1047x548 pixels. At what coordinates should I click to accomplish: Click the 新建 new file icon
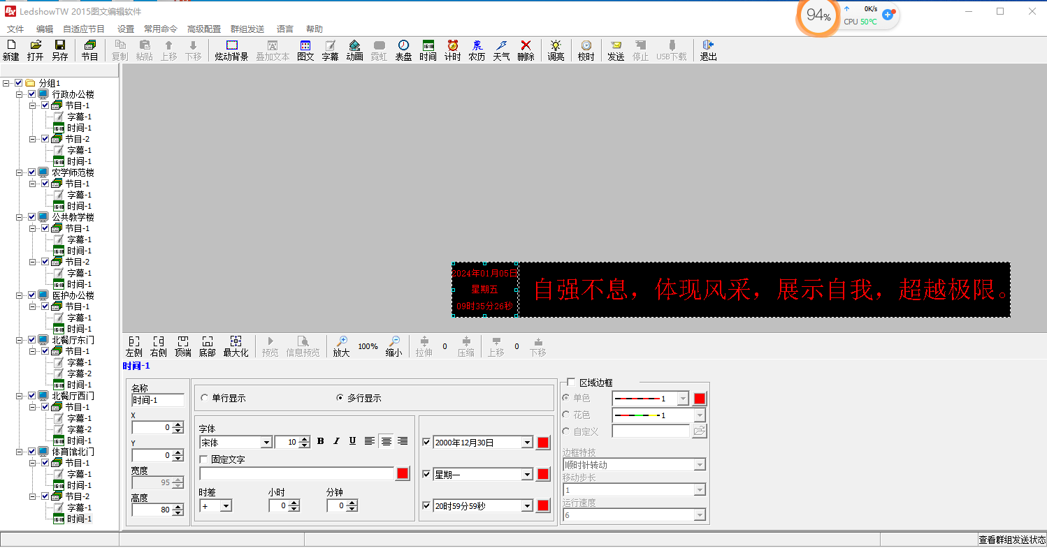coord(11,50)
